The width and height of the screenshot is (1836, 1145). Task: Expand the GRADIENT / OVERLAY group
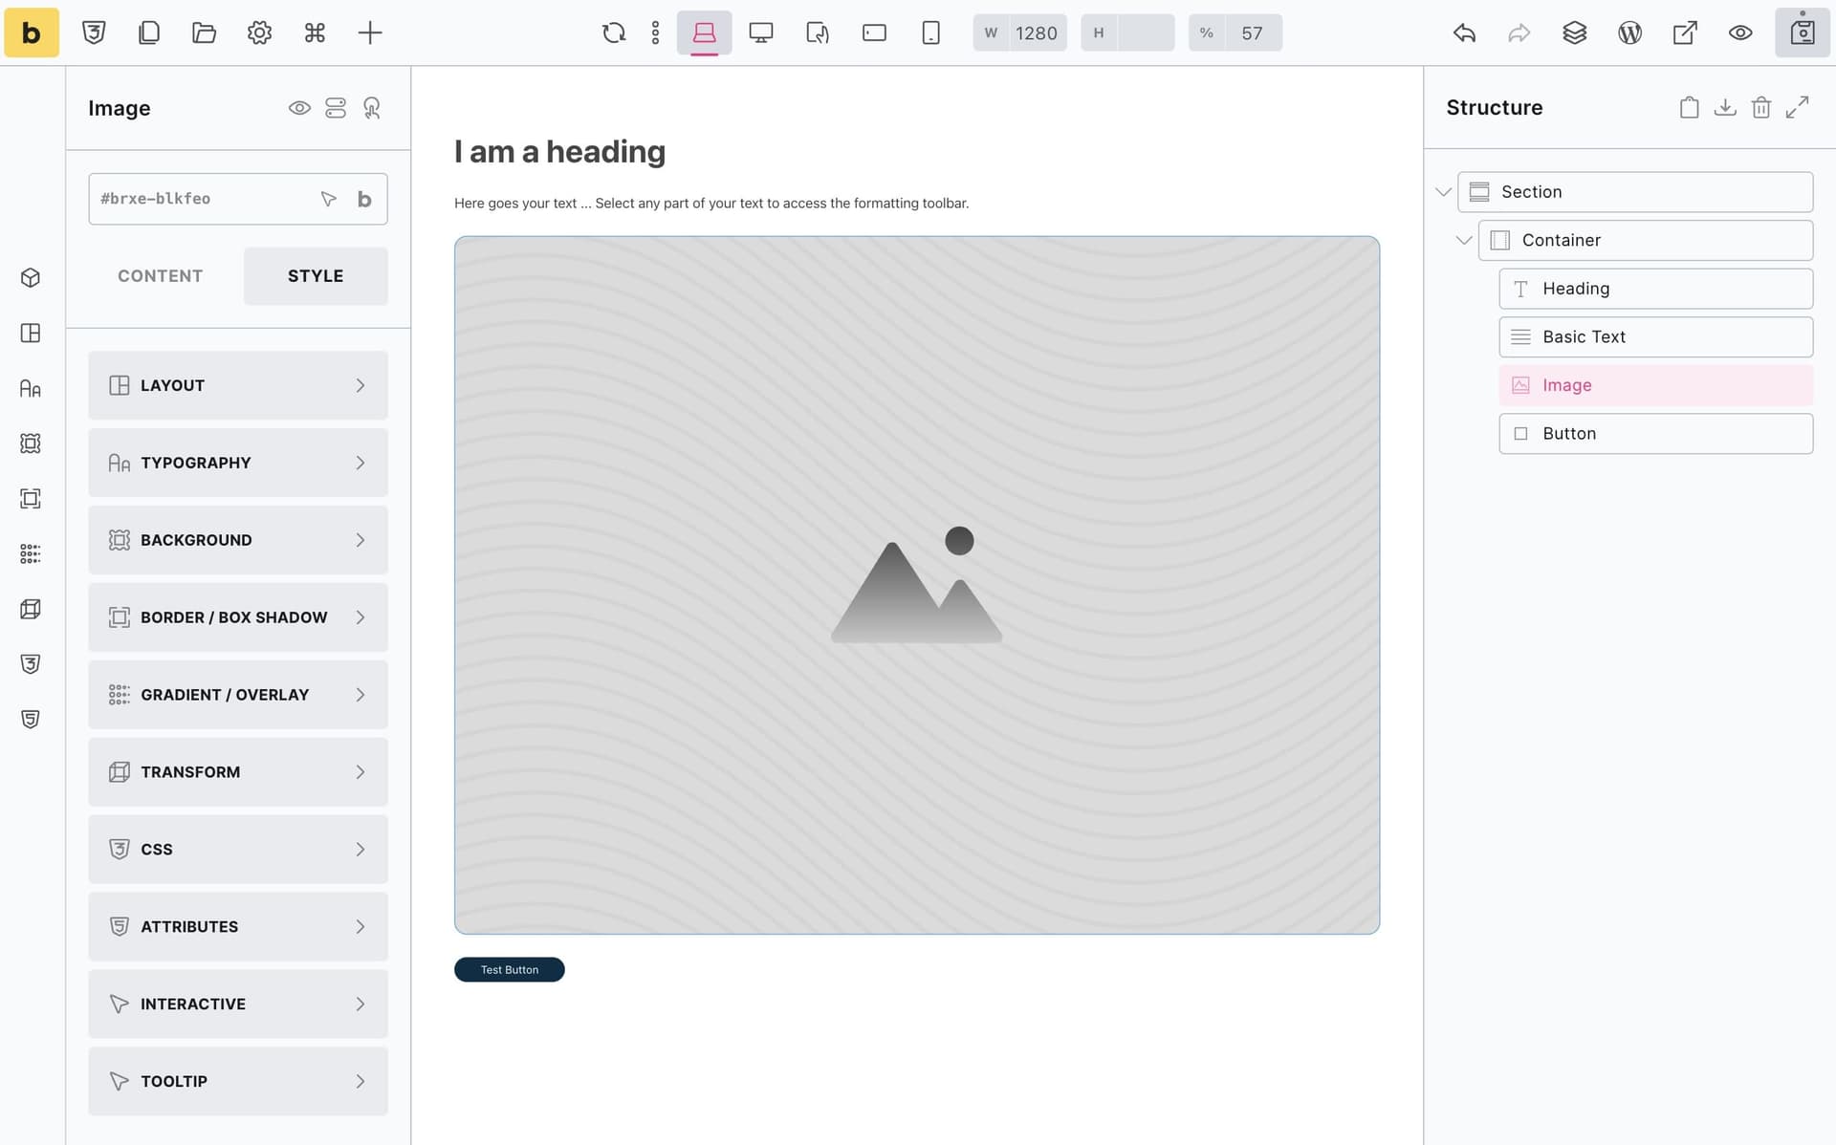pos(238,695)
